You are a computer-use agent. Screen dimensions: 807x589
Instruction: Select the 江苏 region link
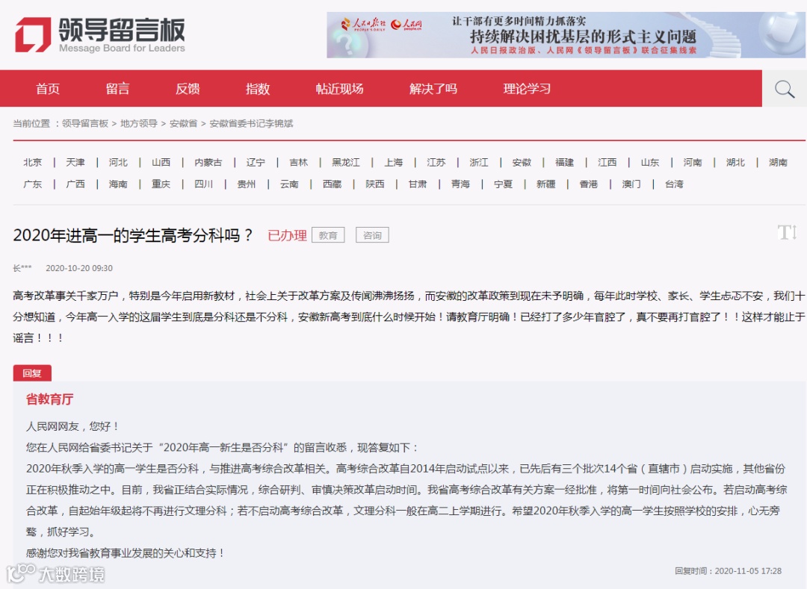[436, 163]
